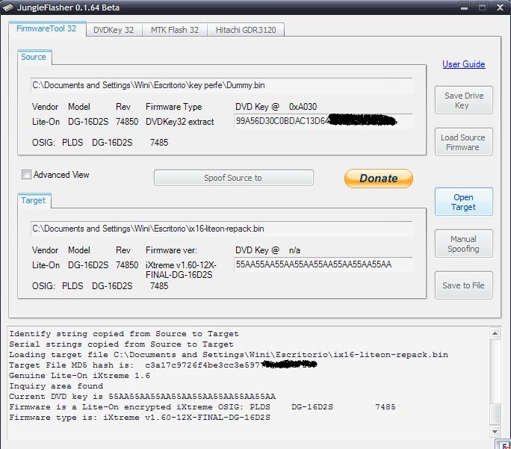Click log line starting 'Current DVD key is'
Image resolution: width=511 pixels, height=449 pixels.
pyautogui.click(x=143, y=397)
